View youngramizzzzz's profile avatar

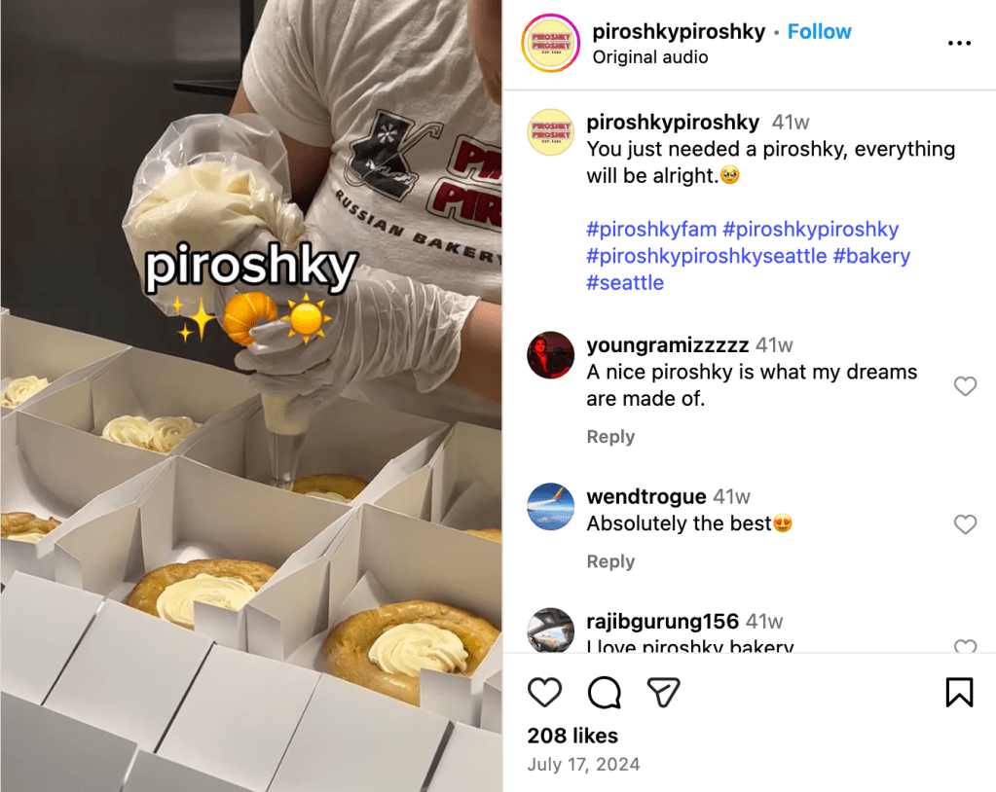(551, 355)
